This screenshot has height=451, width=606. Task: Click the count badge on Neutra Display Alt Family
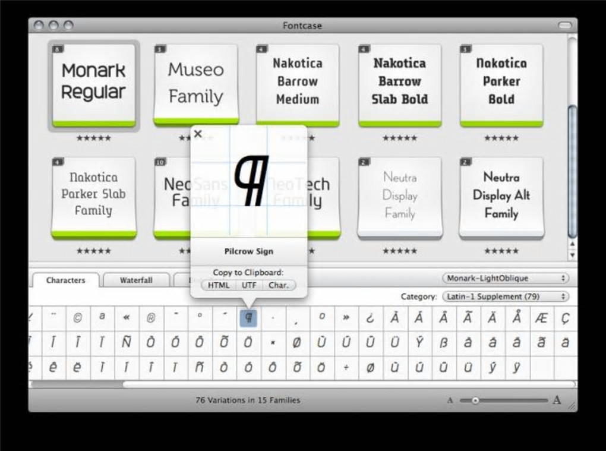[465, 162]
